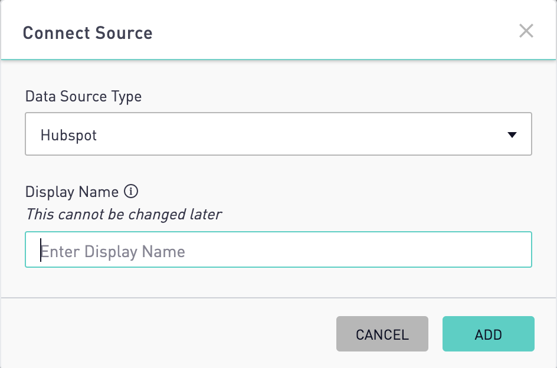Open the Data Source Type dropdown arrow
The height and width of the screenshot is (368, 557).
tap(512, 134)
